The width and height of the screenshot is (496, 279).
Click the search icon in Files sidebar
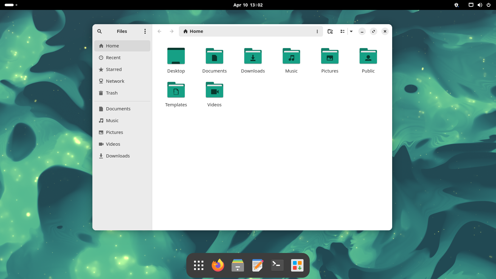coord(100,31)
